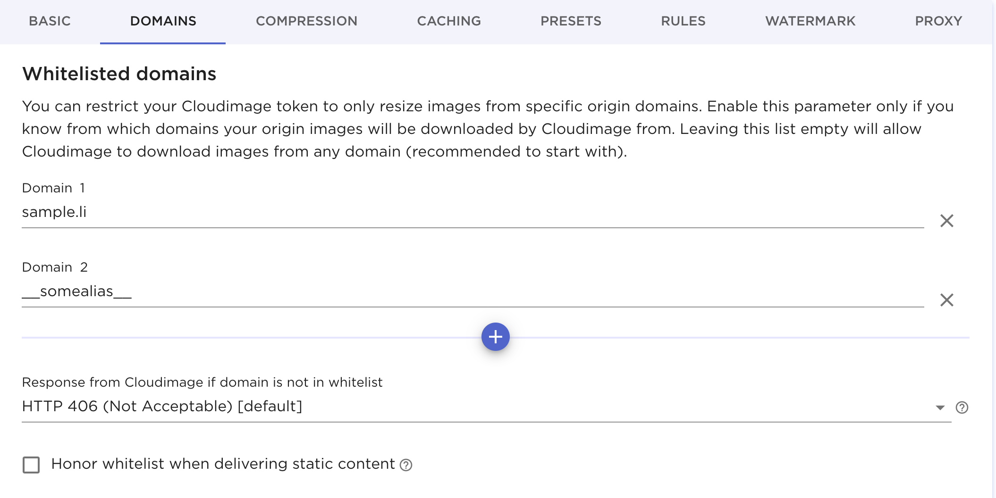Open the Watermark tab
This screenshot has height=498, width=996.
click(810, 21)
